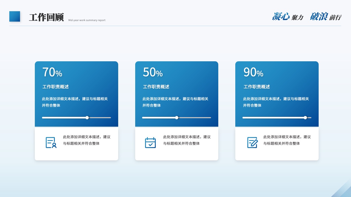351x197 pixels.
Task: Click the 50% figure in the middle card
Action: (153, 72)
